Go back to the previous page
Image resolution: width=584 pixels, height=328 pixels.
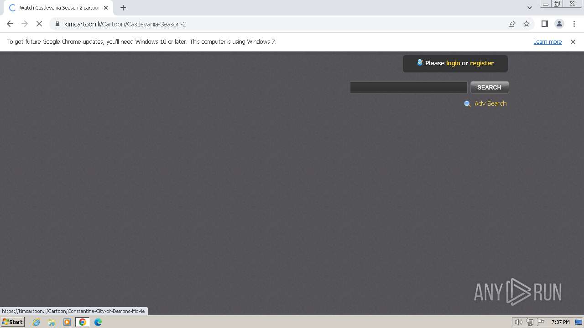(10, 24)
